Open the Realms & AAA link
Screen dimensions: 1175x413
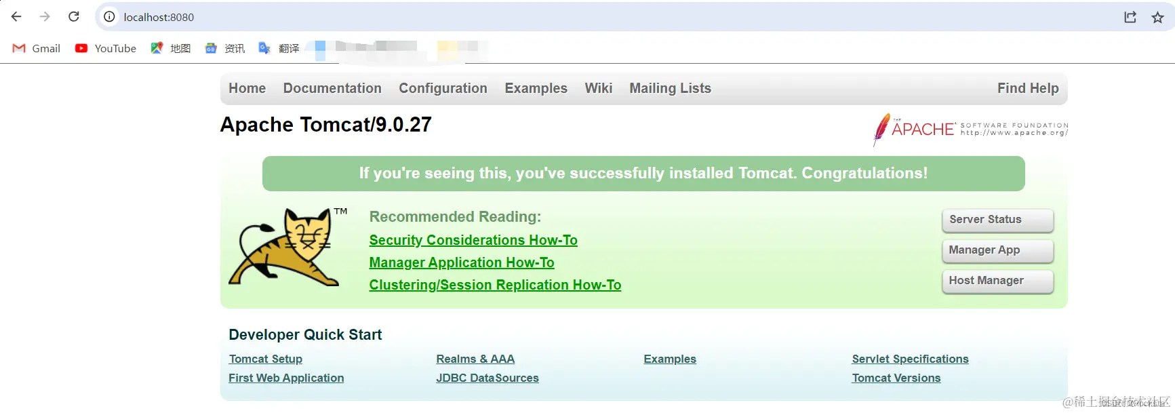475,359
